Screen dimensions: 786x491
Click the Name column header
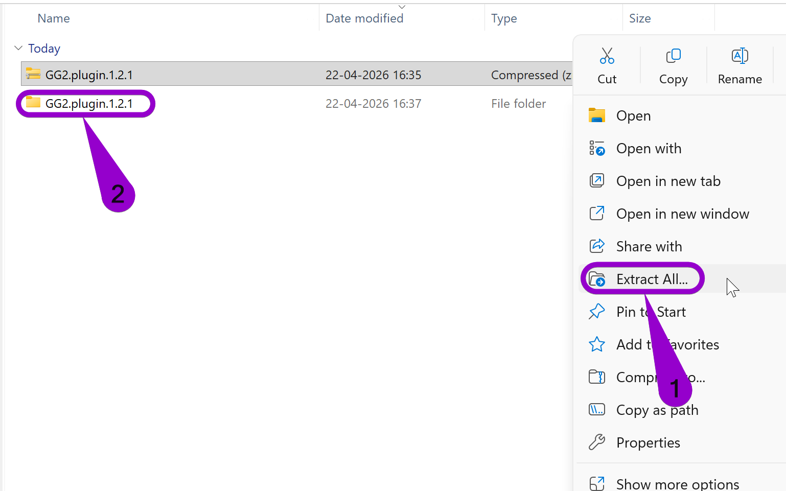pos(53,18)
